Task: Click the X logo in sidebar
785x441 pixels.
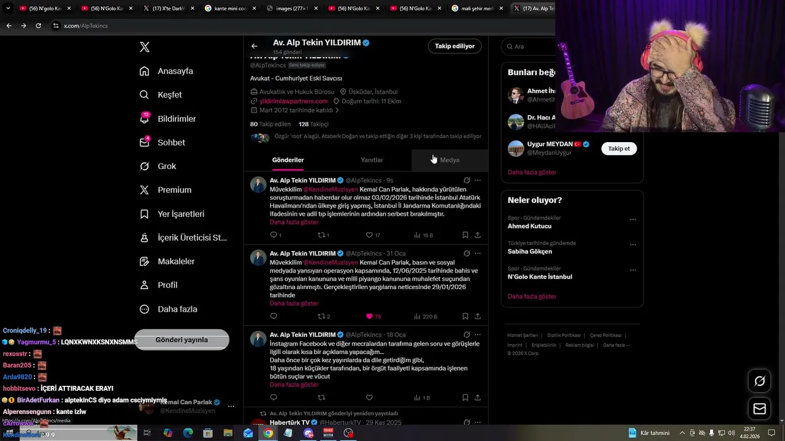Action: [145, 47]
